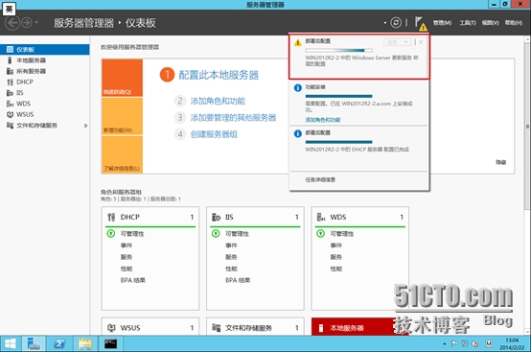Click 添加角色和功能 link in notification
Screen dimensions: 531x352
coord(323,120)
